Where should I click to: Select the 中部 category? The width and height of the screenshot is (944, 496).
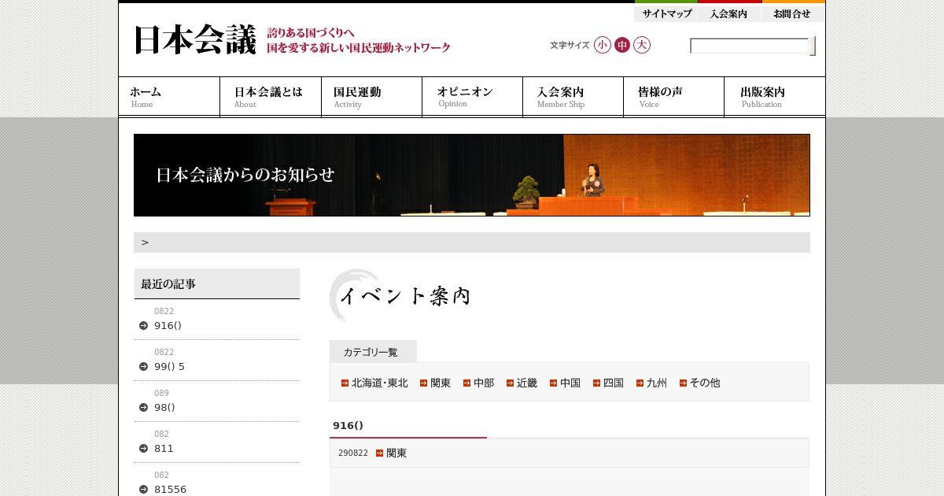click(x=484, y=383)
